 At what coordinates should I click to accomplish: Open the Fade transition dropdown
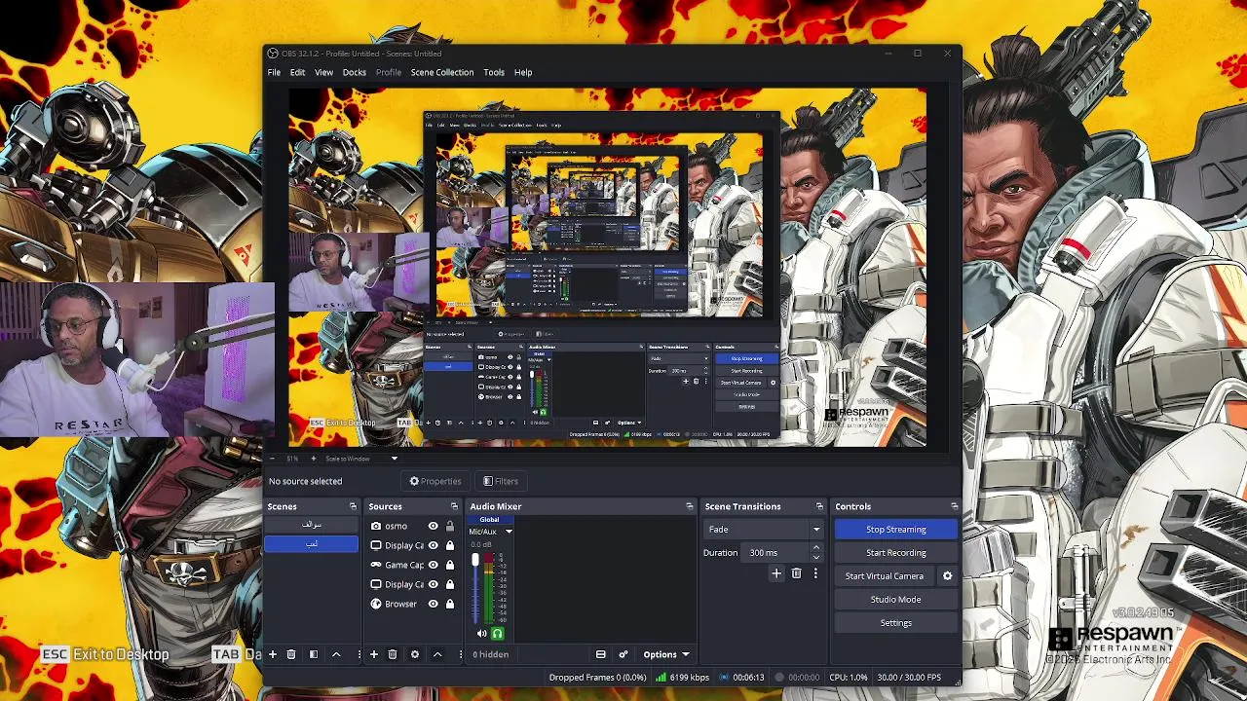(x=764, y=530)
